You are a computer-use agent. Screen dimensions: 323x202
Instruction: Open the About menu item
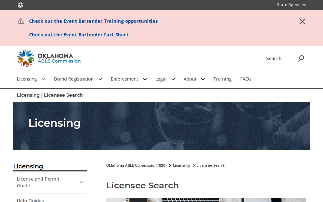click(190, 79)
